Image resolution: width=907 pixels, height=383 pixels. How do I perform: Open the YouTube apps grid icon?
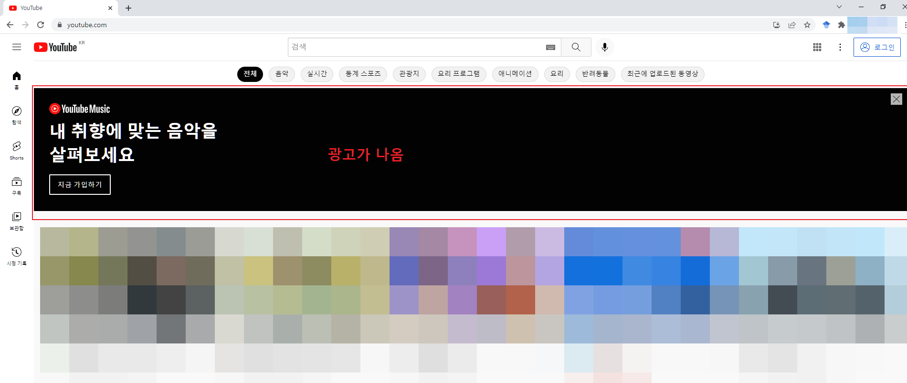pos(817,47)
